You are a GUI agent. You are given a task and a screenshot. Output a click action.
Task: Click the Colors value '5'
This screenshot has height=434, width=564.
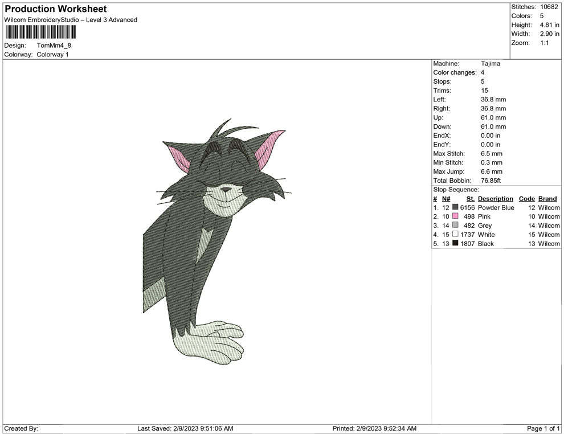(542, 16)
